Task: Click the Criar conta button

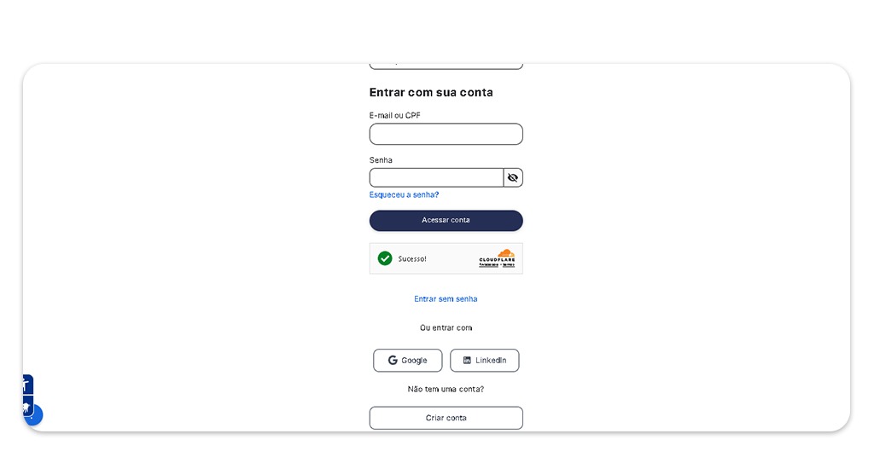Action: [x=446, y=418]
